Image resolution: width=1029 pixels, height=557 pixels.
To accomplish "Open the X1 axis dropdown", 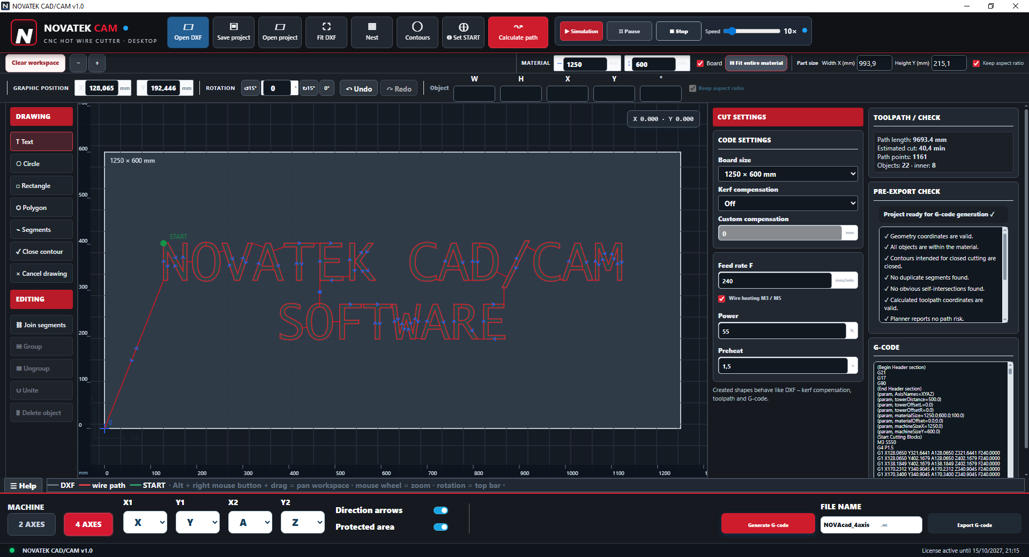I will [x=145, y=523].
